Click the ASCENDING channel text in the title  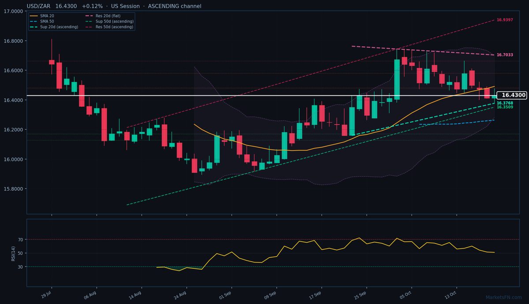pyautogui.click(x=175, y=6)
